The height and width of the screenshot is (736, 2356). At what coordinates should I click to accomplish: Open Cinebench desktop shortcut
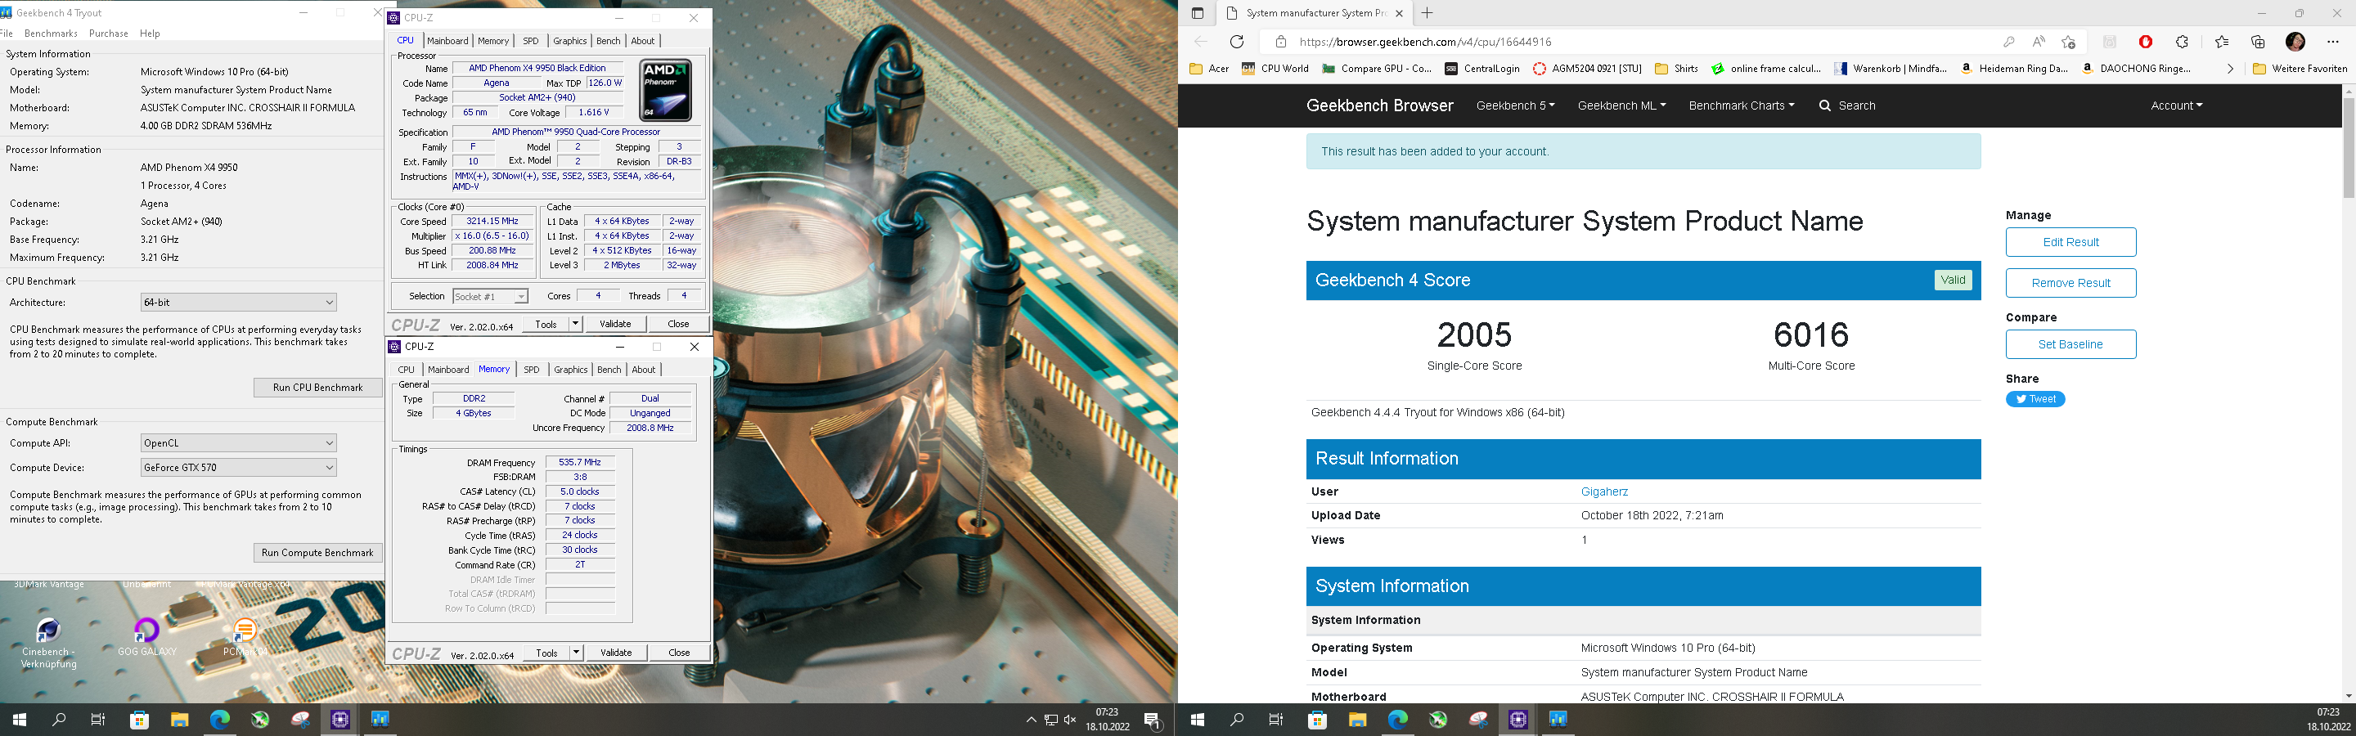48,644
